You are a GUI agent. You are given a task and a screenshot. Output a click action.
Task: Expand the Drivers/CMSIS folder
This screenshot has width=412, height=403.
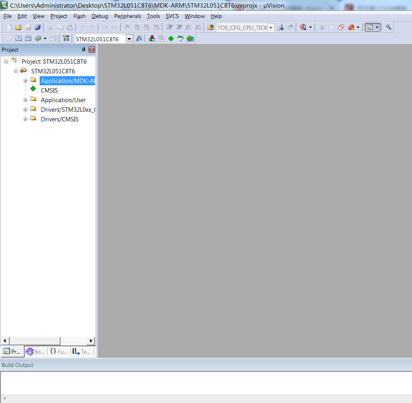(26, 119)
